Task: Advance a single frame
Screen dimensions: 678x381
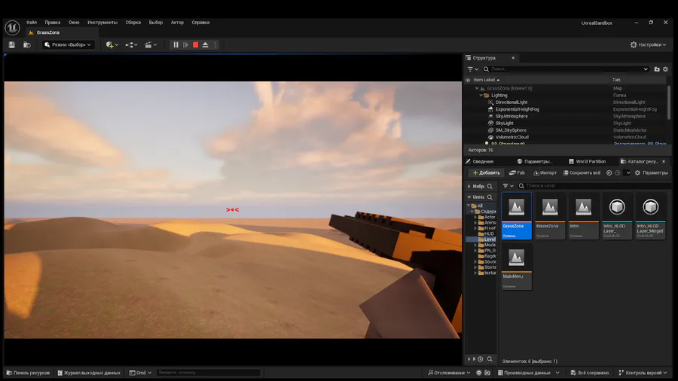Action: point(185,45)
